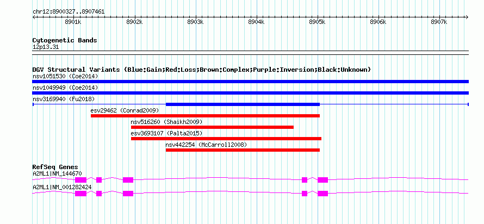Click the 8904k ruler tick label
Viewport: 484px width, 224px height.
(257, 22)
